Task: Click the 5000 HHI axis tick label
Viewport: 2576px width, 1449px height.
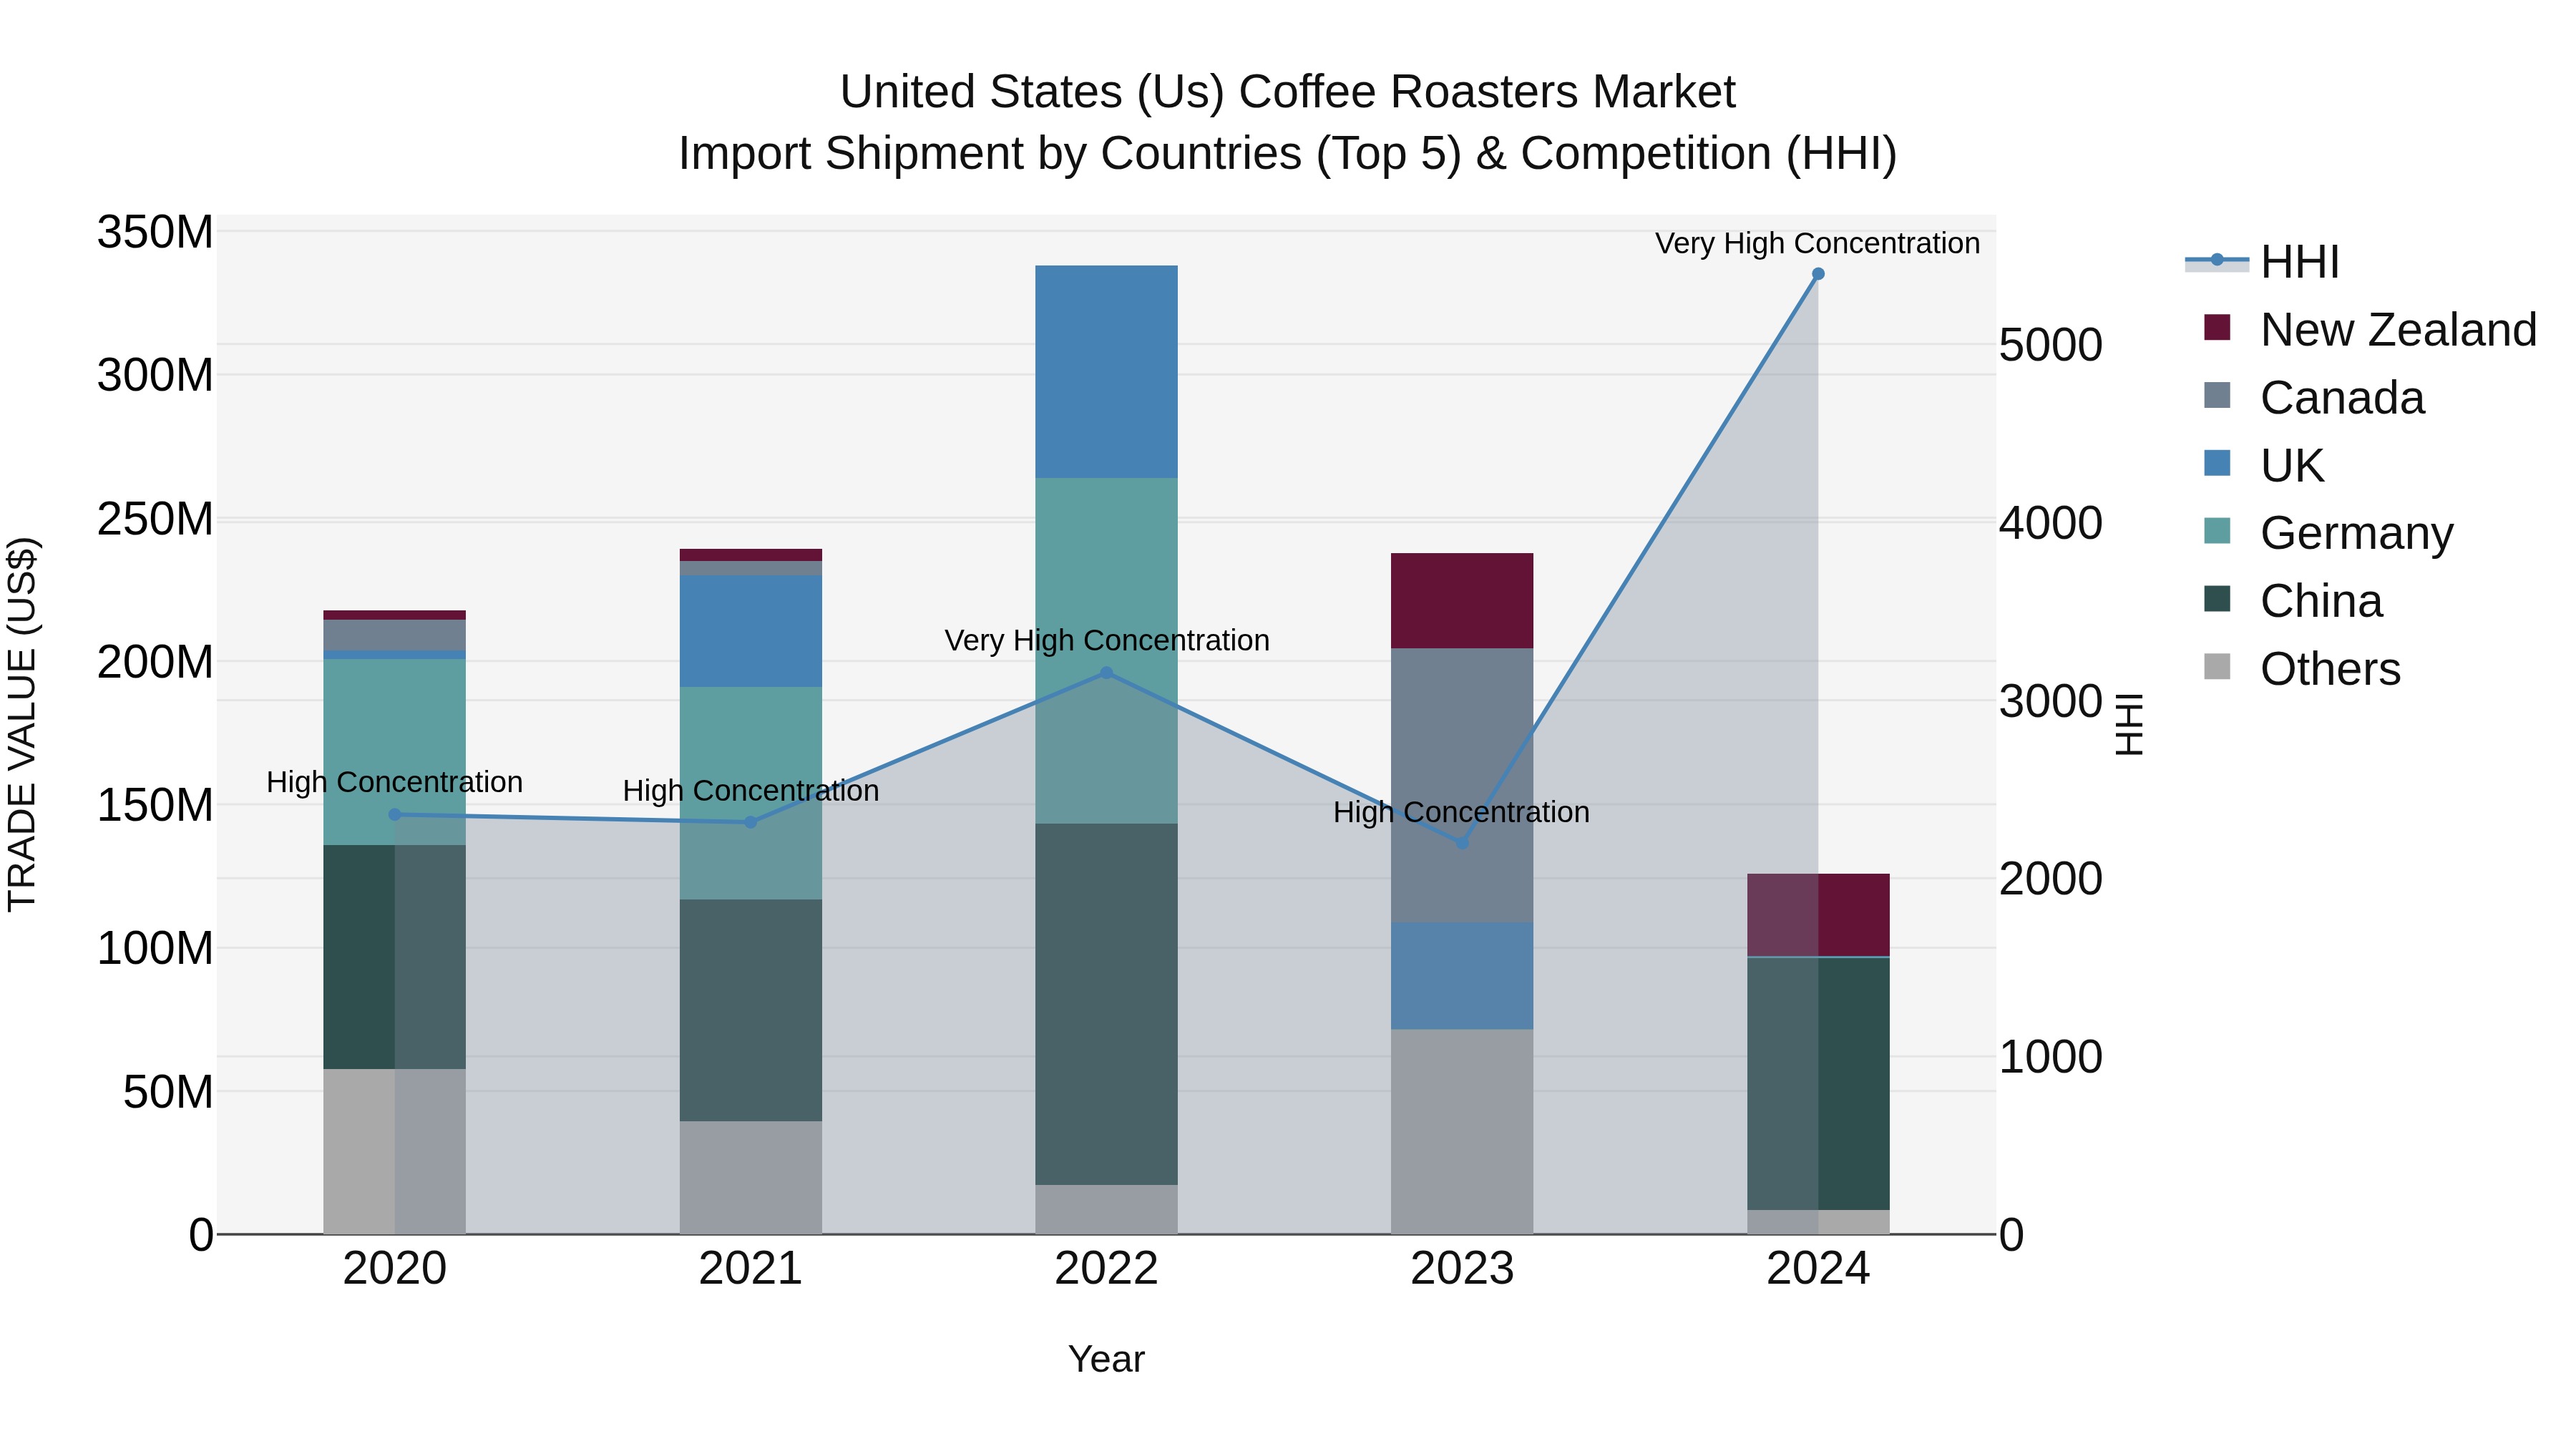Action: tap(2051, 346)
